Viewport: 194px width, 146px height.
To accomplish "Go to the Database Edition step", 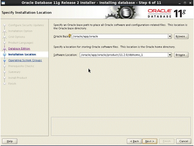I will [19, 49].
